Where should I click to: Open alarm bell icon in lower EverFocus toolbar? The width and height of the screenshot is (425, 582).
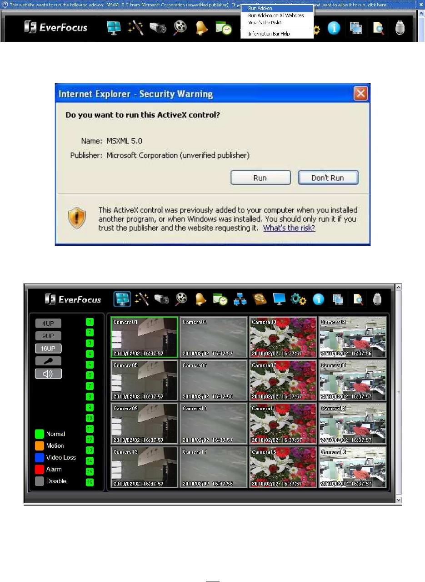point(200,299)
